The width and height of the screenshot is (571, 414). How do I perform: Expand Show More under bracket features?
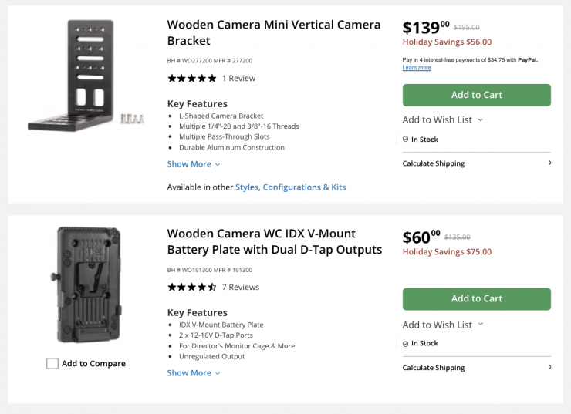click(194, 164)
